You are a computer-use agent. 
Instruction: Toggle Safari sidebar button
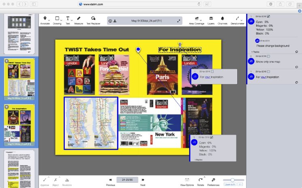(x=34, y=4)
